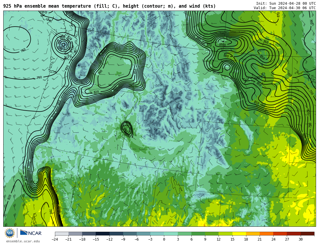Click the Init: Sun 2024-04-28 00 UTC text
Screen dimensions: 319x245
point(286,4)
